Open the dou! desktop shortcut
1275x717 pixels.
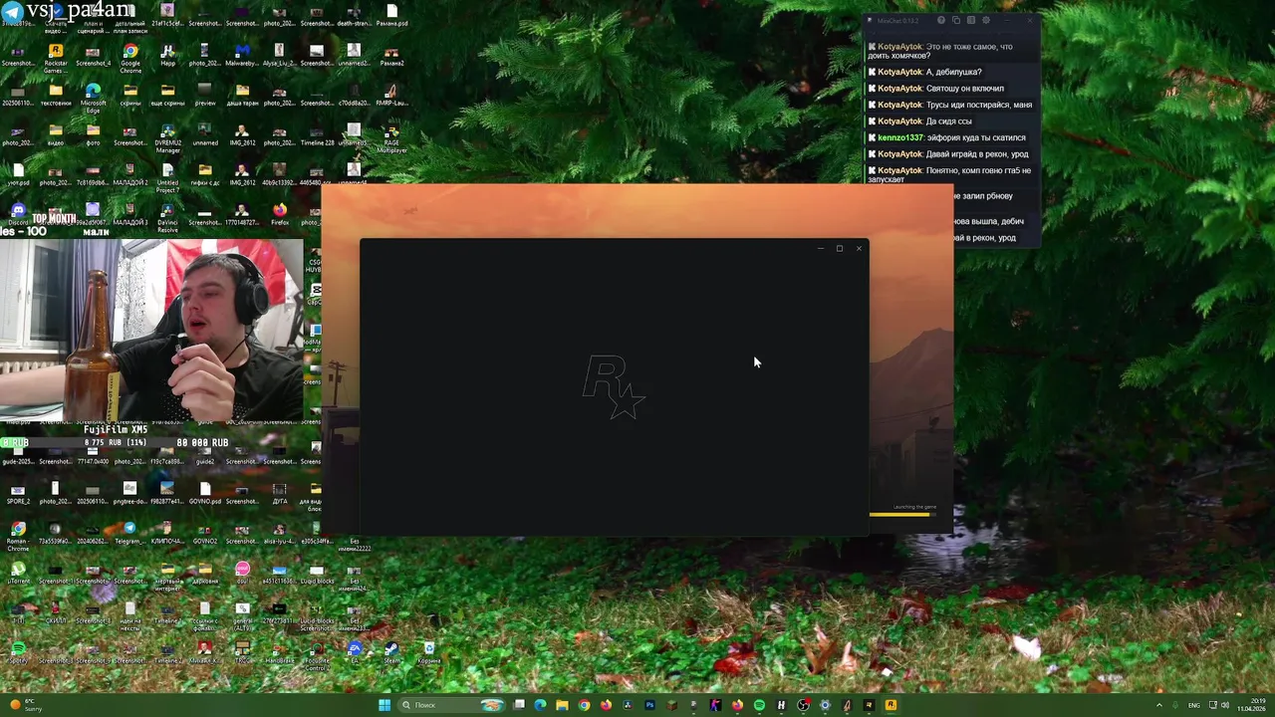242,574
